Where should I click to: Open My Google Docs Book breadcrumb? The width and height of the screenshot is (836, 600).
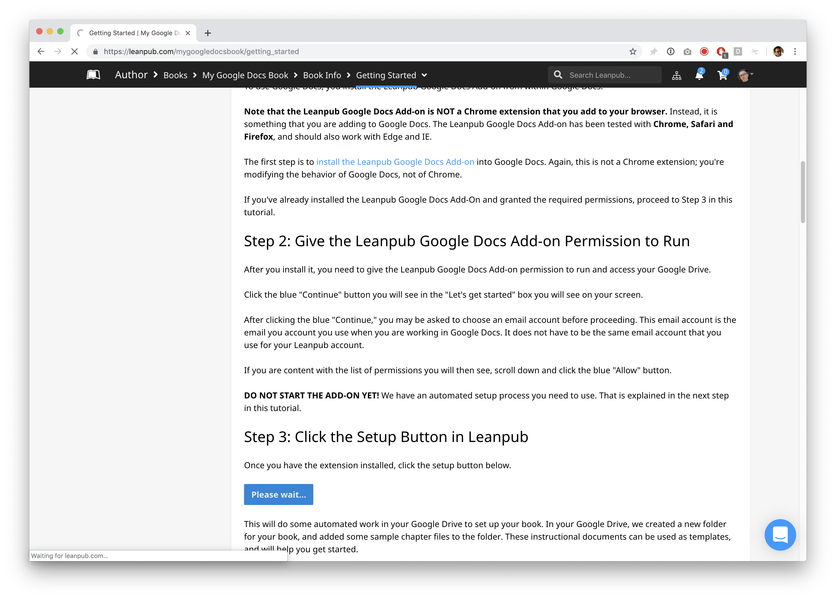[245, 75]
